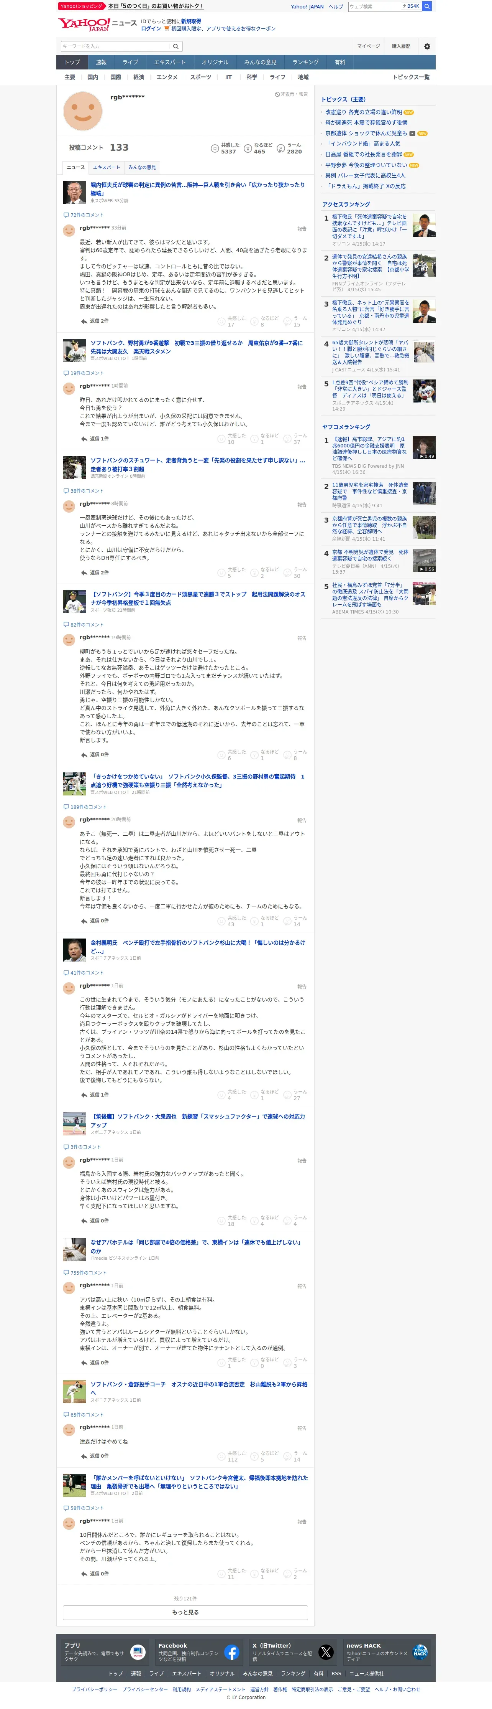Open topic 改憲巡り 各党の立場の違い鮮明
Screen dimensions: 492x1709
tap(364, 112)
